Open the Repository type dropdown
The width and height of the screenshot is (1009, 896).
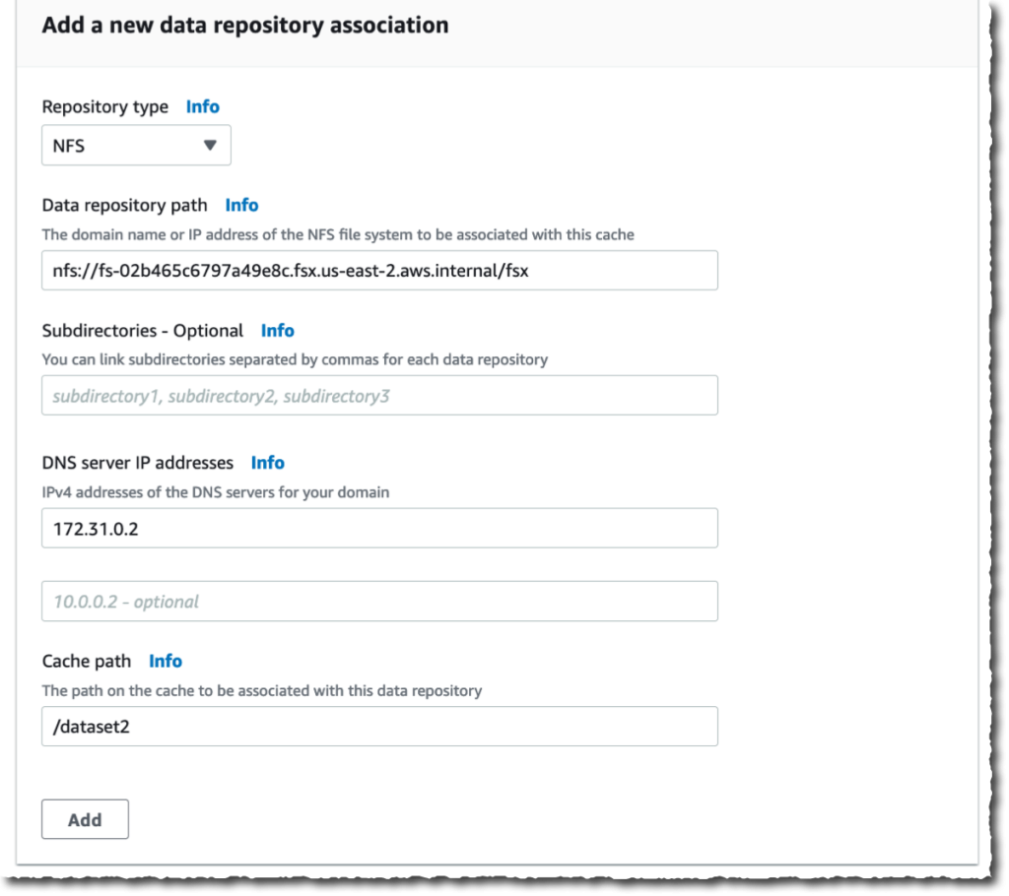point(135,144)
